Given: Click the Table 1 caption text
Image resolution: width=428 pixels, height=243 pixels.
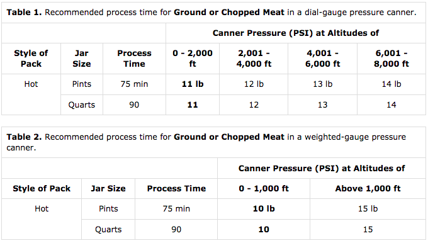Looking at the screenshot, I should click(211, 13).
